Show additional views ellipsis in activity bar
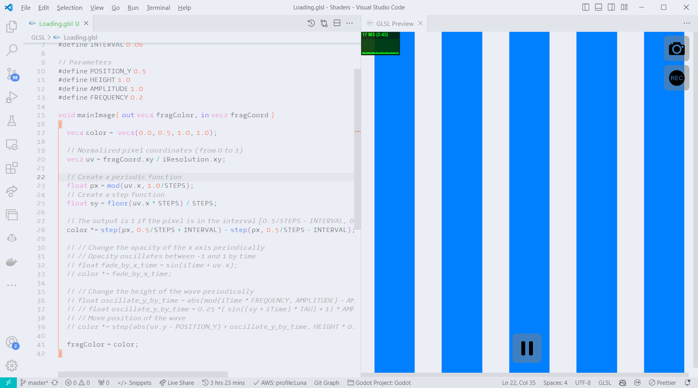Screen dimensions: 698x388 click(12, 285)
